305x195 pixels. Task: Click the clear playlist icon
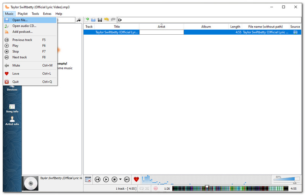pyautogui.click(x=88, y=179)
